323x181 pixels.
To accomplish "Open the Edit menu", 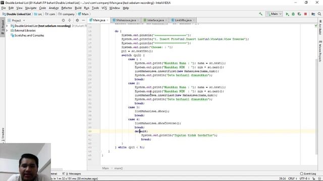I will (x=11, y=8).
